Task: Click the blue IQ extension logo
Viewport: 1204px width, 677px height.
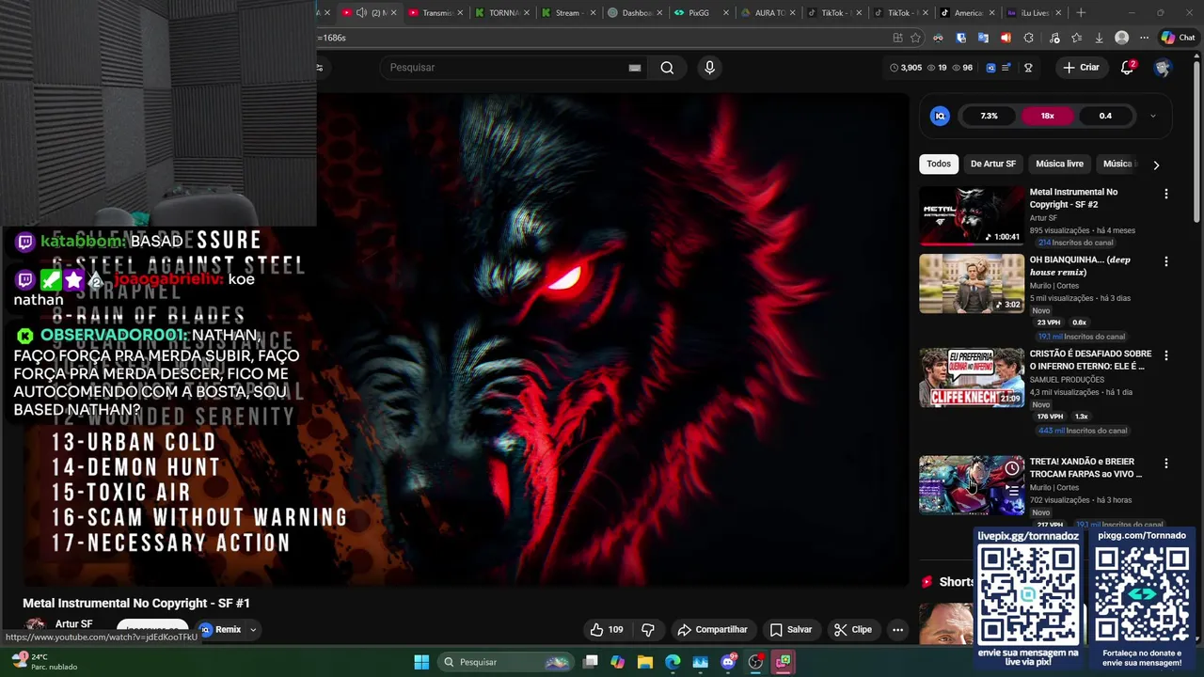Action: tap(940, 116)
